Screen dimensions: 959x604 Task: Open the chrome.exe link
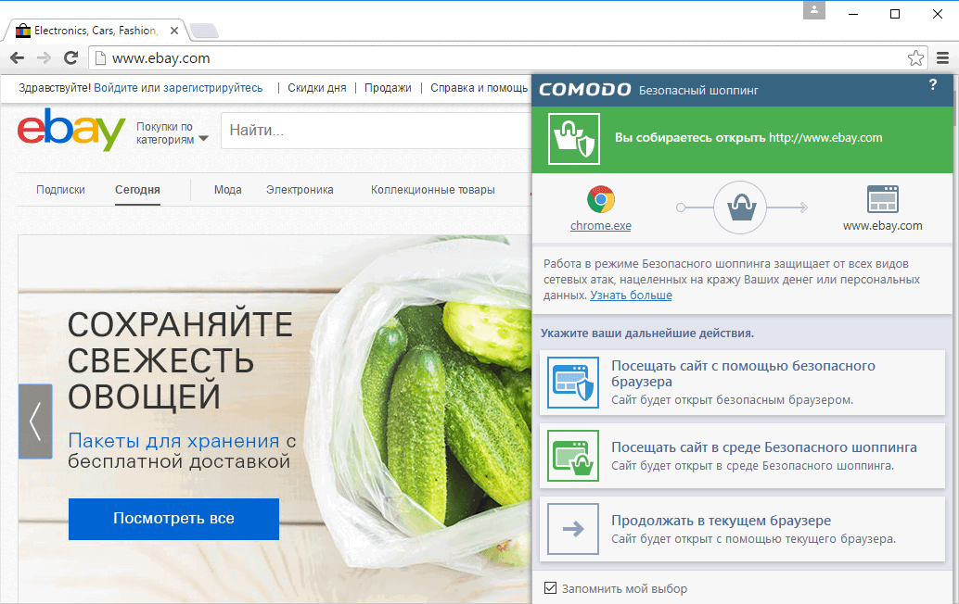pyautogui.click(x=601, y=225)
